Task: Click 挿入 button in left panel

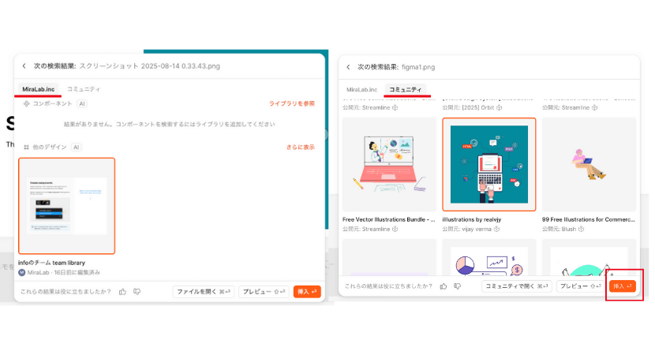Action: [307, 292]
